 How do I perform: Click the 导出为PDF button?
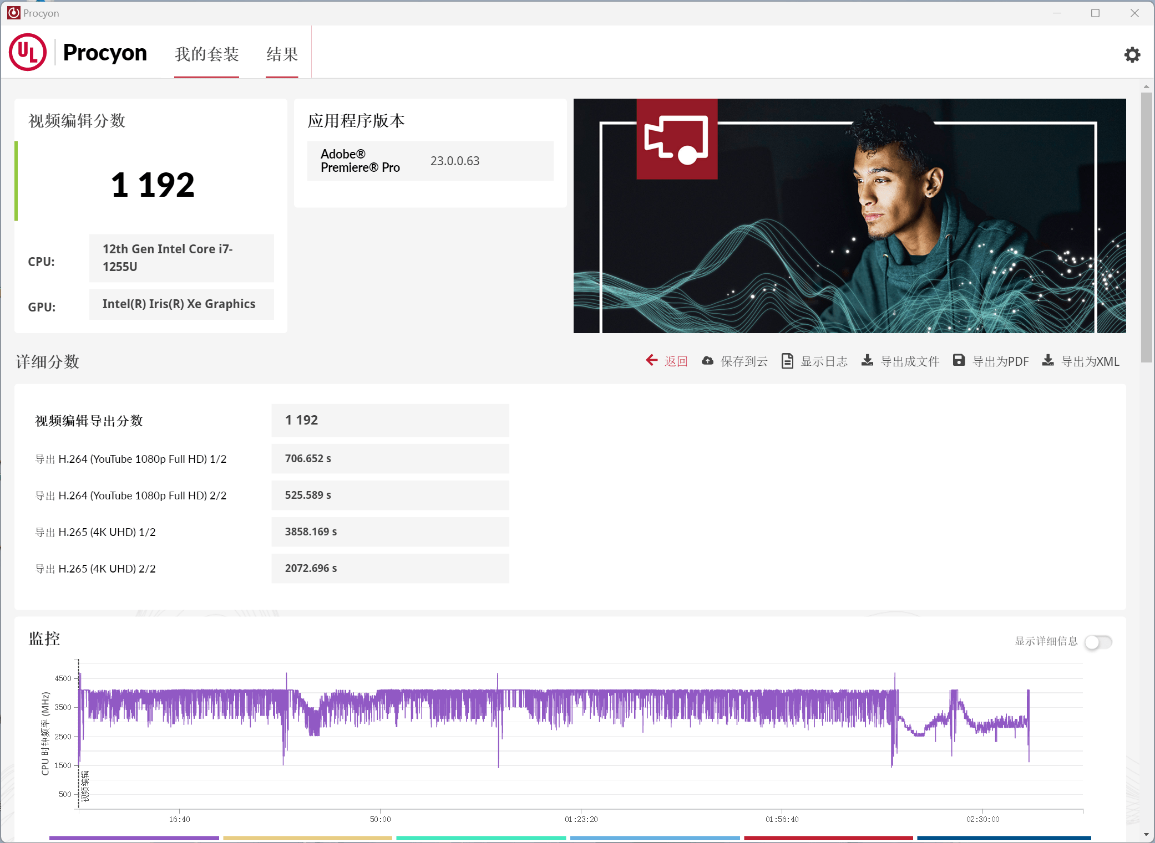(x=1000, y=361)
